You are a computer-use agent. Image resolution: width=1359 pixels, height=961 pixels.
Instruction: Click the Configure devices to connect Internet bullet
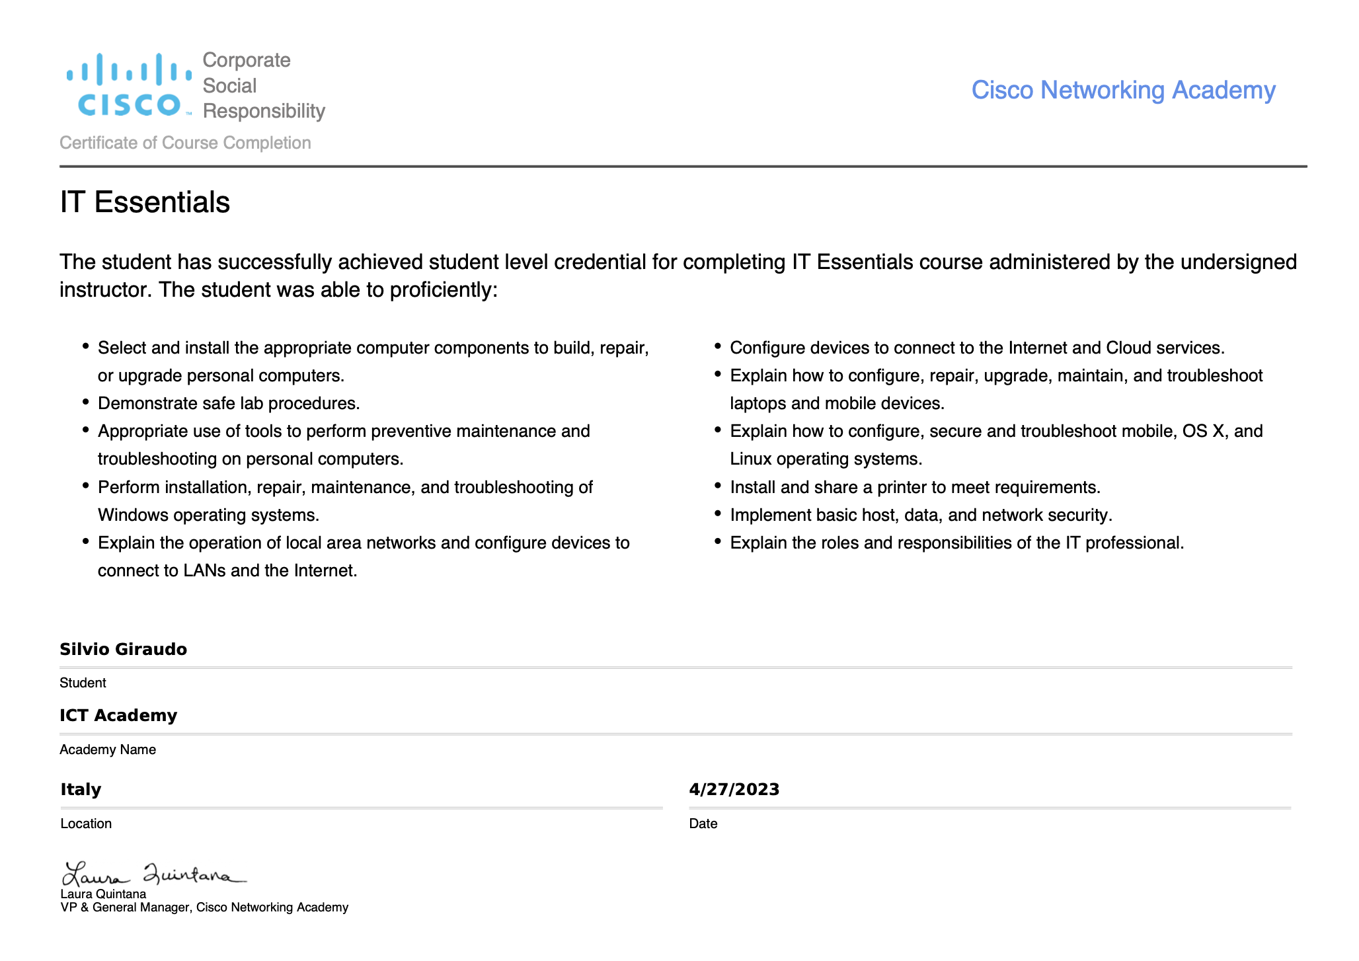coord(977,348)
